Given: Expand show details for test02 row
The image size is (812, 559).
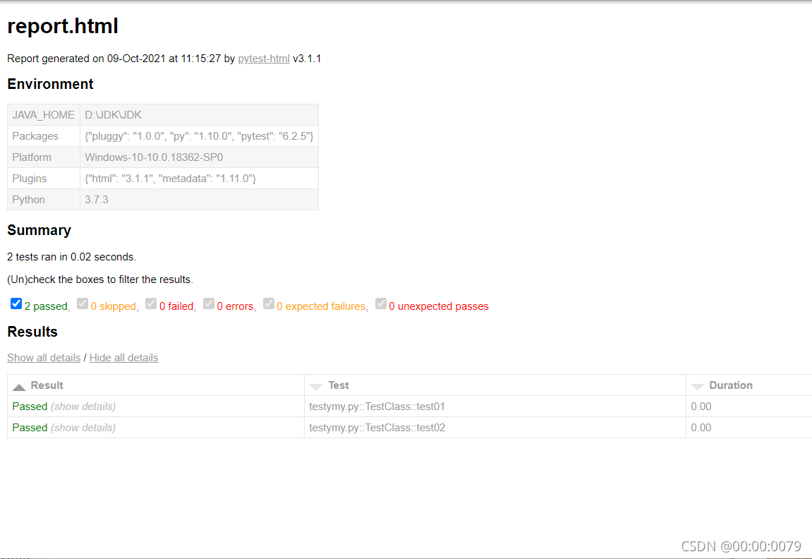Looking at the screenshot, I should pos(83,428).
